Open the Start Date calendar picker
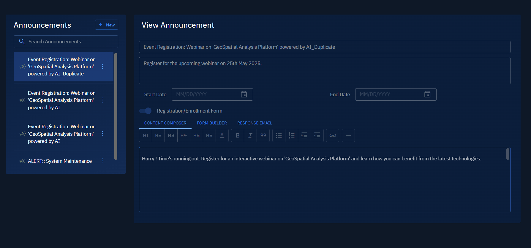 244,94
